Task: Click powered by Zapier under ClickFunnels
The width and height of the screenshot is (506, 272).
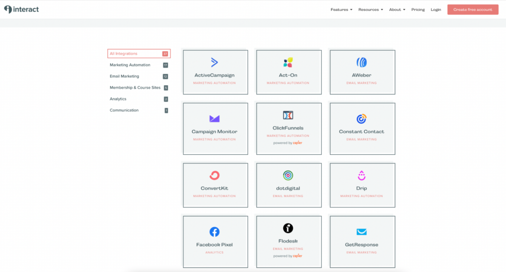Action: 288,143
